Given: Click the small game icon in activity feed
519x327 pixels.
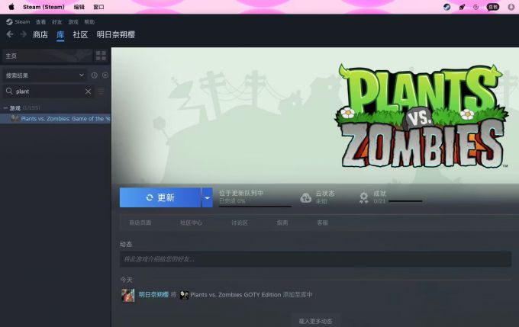Looking at the screenshot, I should click(x=184, y=295).
